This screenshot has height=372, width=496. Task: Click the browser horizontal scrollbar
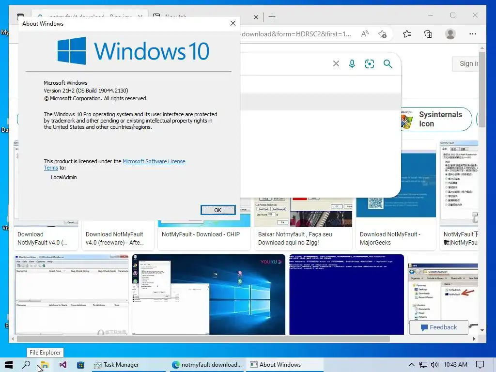point(203,339)
